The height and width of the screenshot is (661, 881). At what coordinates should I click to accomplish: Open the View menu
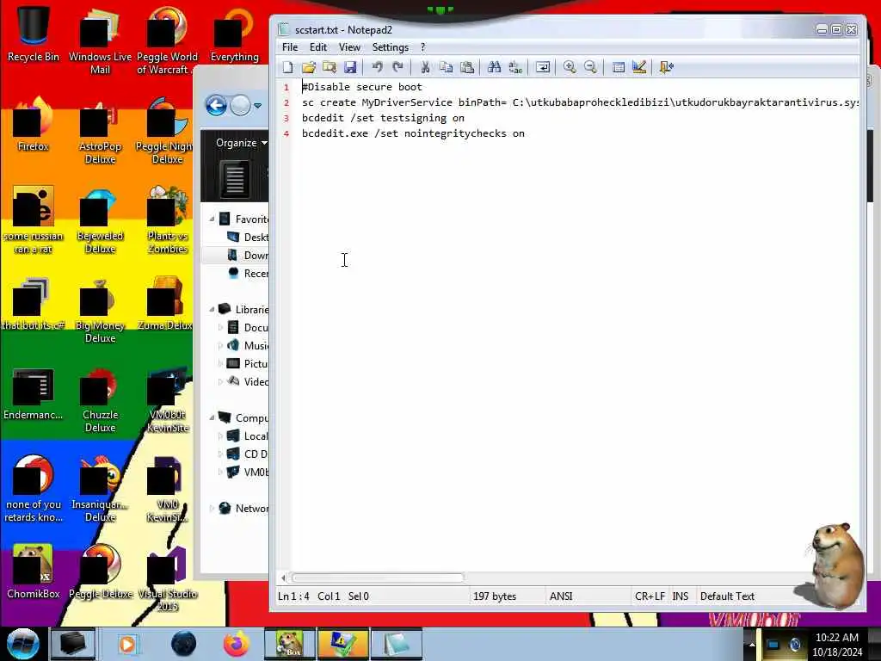click(349, 47)
